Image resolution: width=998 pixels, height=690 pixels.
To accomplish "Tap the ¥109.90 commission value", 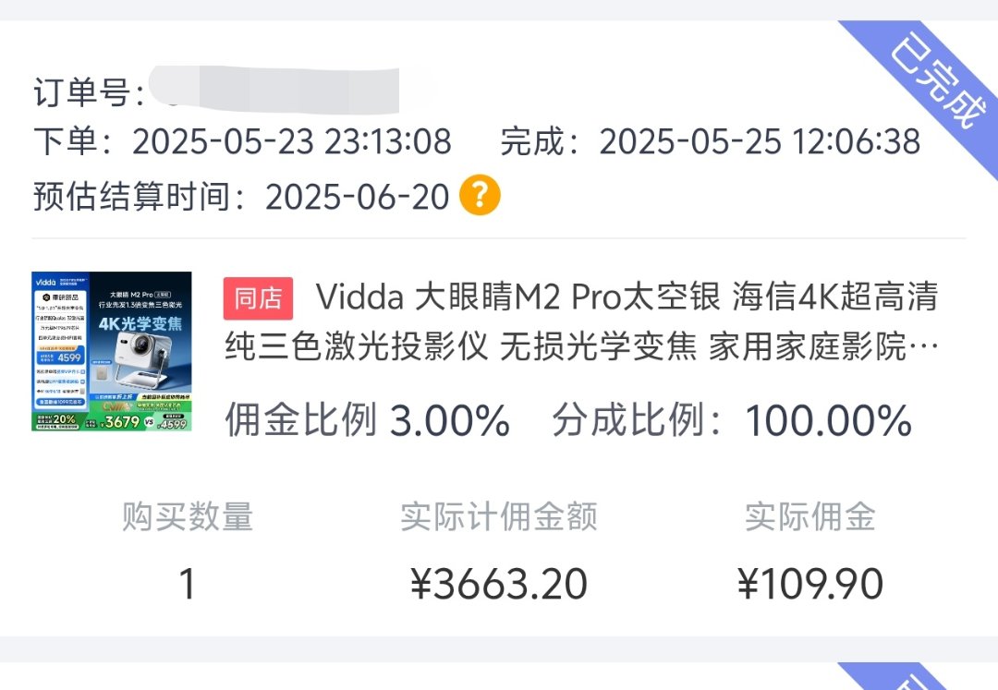I will pyautogui.click(x=810, y=584).
